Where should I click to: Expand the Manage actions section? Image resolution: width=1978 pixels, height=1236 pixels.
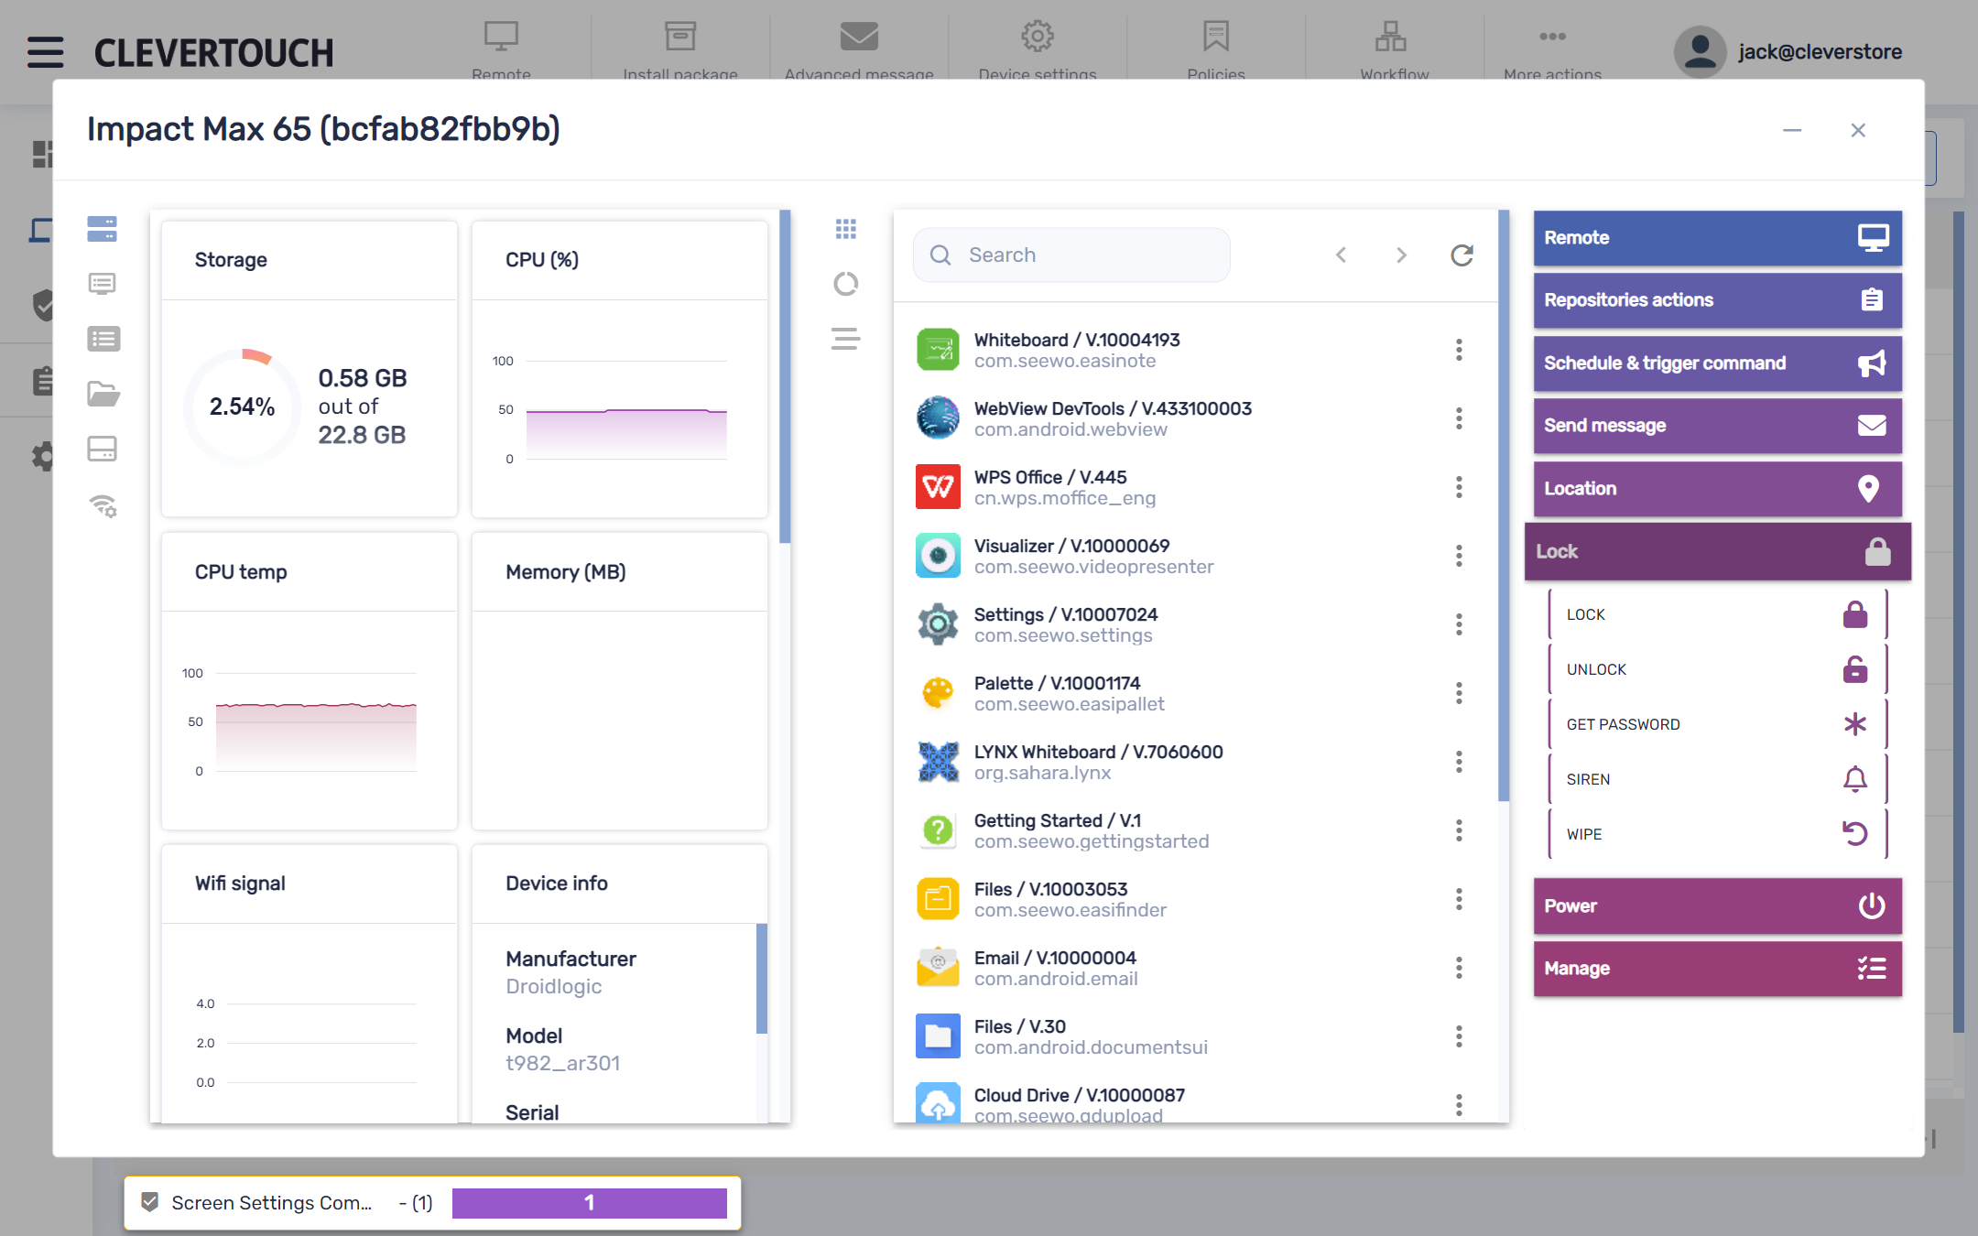1718,969
